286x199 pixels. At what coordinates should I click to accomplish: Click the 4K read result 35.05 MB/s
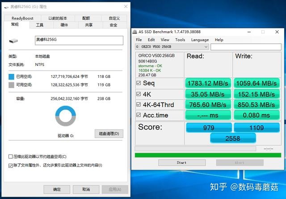208,94
